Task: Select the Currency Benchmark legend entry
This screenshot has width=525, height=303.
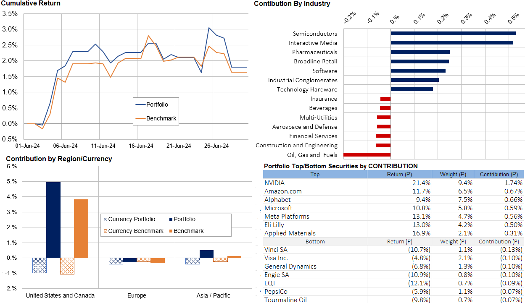Action: pyautogui.click(x=133, y=231)
